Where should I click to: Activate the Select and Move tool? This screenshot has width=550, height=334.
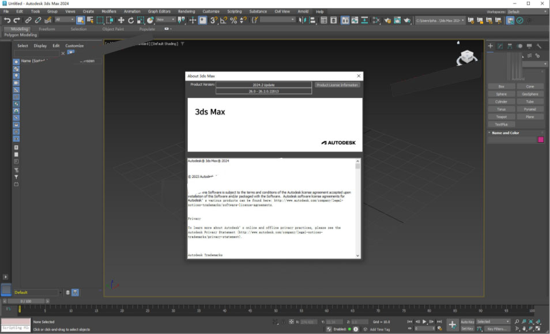pyautogui.click(x=121, y=20)
